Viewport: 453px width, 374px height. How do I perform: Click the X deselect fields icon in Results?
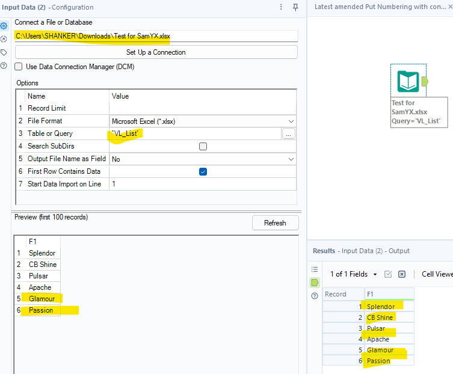(x=402, y=274)
